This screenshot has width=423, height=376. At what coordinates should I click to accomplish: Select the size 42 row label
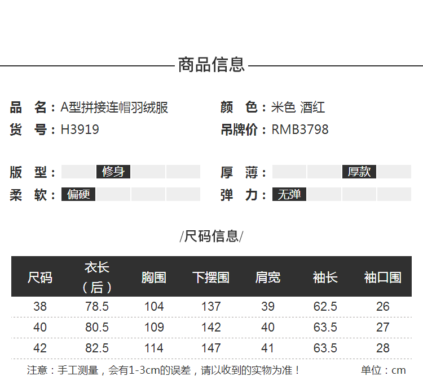pyautogui.click(x=40, y=348)
